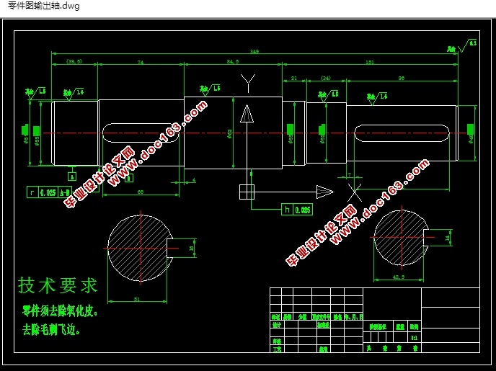Click the Y axis label of UCS
Screen dimensions: 496x371
(x=248, y=84)
